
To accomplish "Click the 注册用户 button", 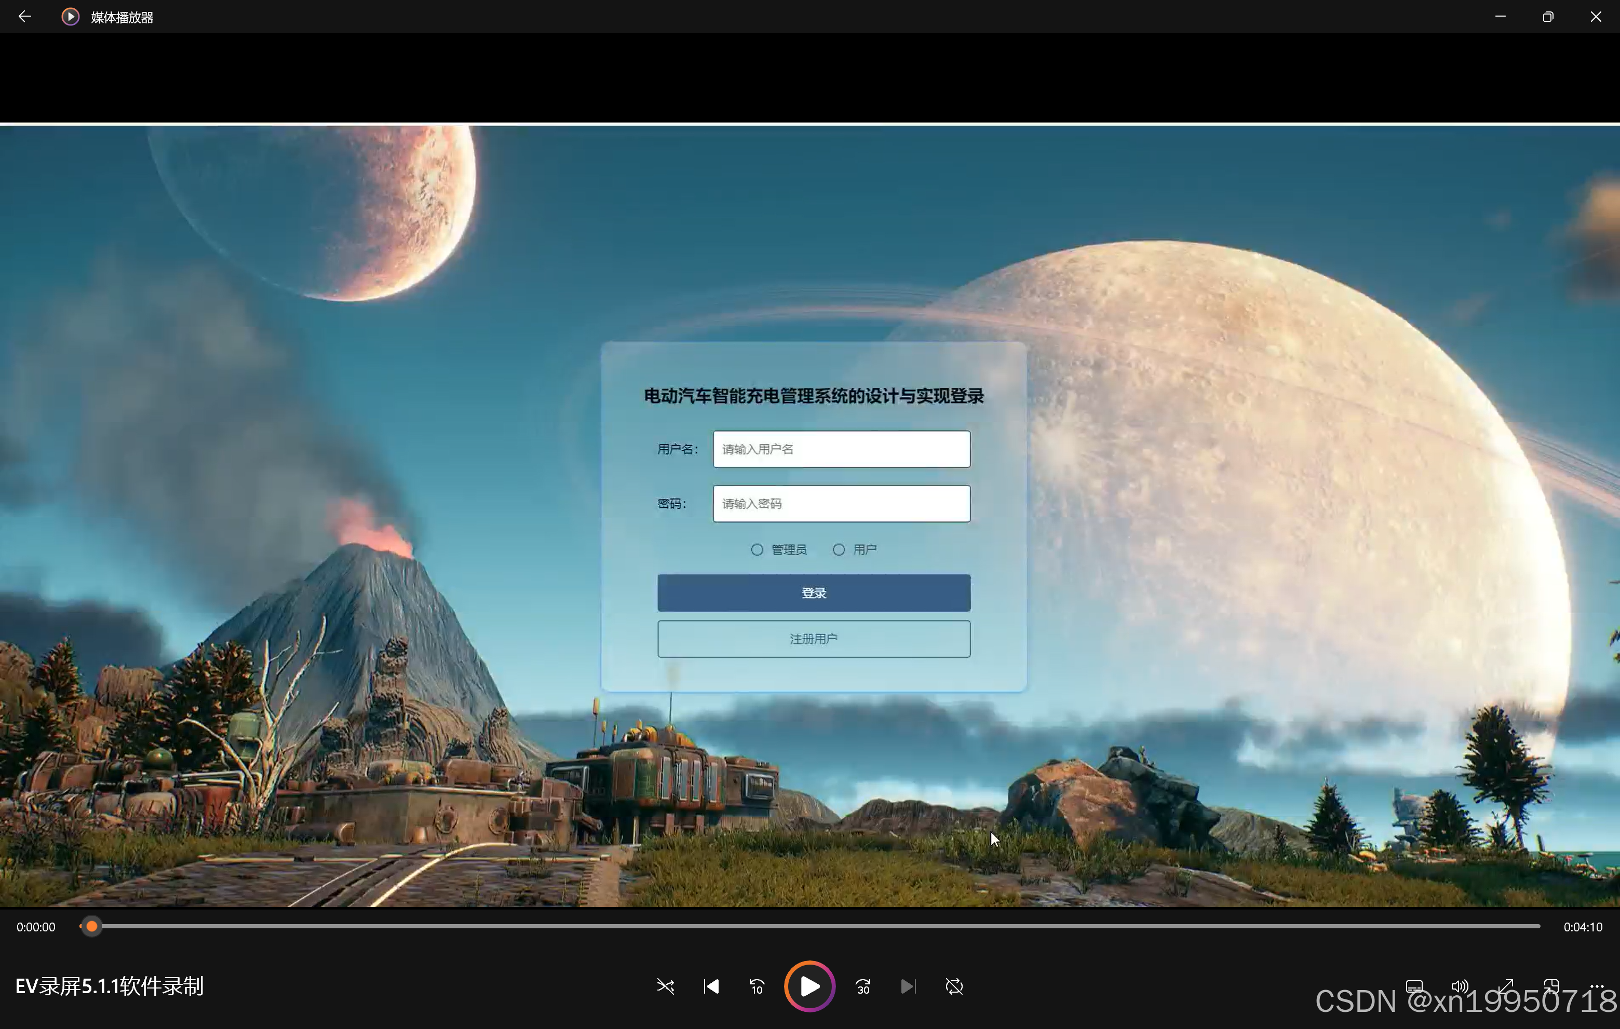I will (x=814, y=639).
